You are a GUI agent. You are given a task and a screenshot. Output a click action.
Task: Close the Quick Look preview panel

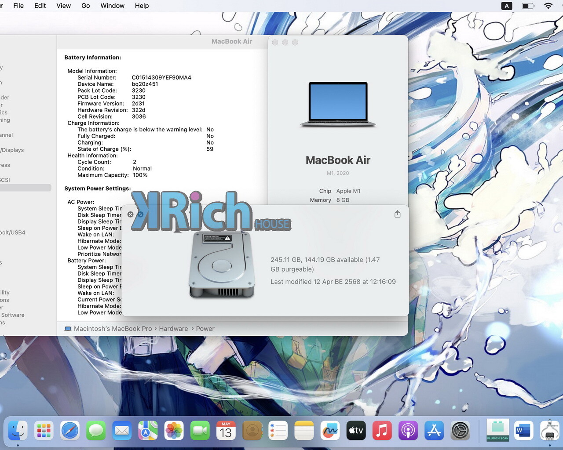pyautogui.click(x=130, y=214)
